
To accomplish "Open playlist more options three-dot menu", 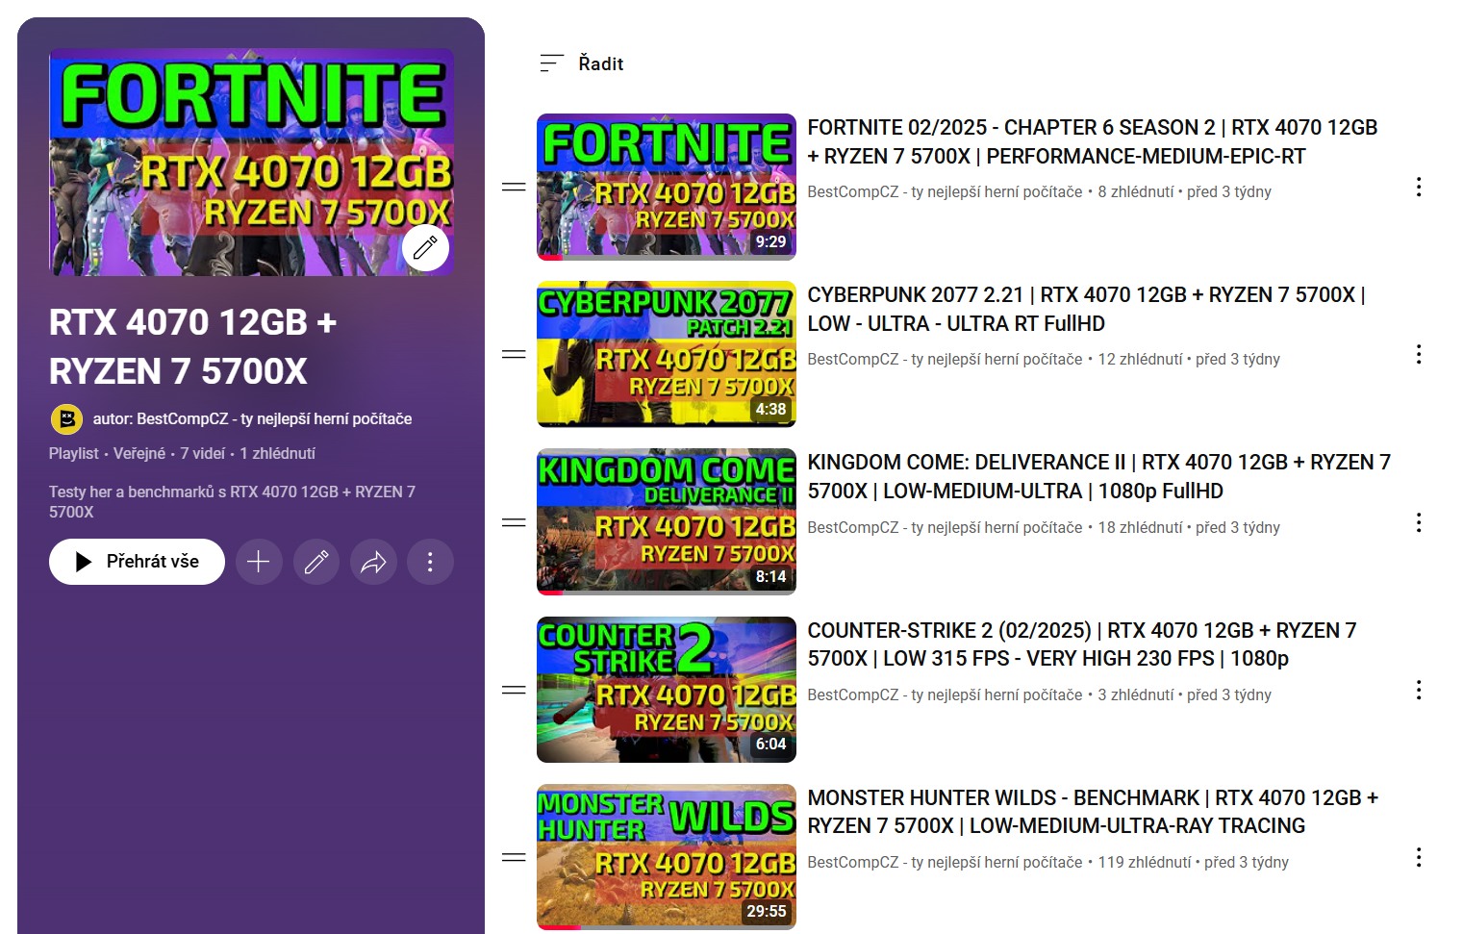I will tap(430, 562).
